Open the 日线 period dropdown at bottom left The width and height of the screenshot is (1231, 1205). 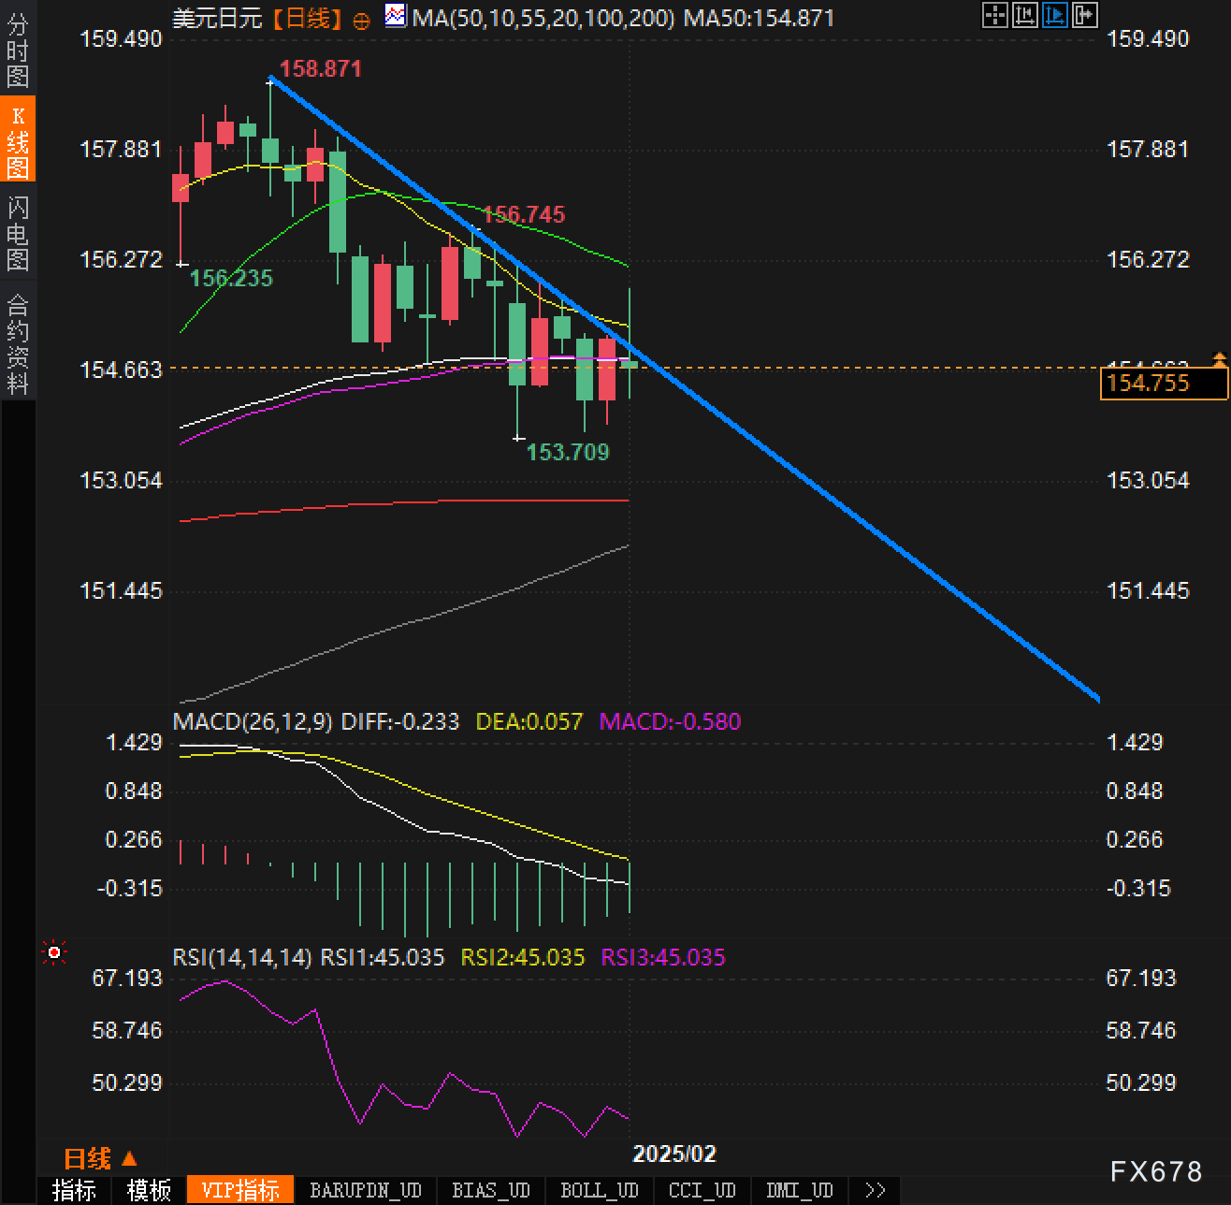(100, 1159)
